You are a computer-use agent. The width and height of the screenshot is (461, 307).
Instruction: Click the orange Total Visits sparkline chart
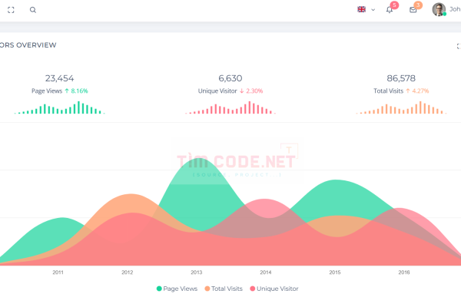pyautogui.click(x=401, y=107)
